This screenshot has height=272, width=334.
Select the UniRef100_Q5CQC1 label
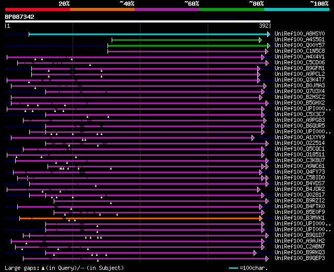[x=300, y=149]
